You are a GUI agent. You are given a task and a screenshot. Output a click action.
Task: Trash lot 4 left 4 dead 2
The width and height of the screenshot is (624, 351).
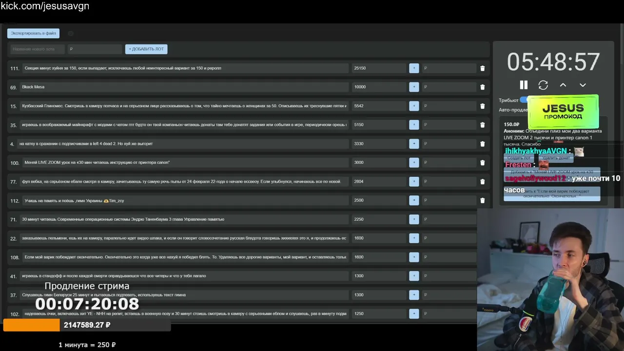coord(483,144)
